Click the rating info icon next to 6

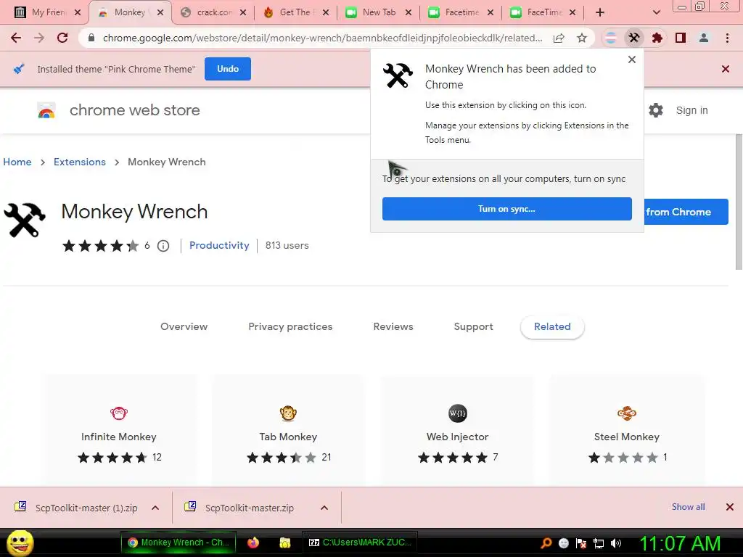[163, 246]
